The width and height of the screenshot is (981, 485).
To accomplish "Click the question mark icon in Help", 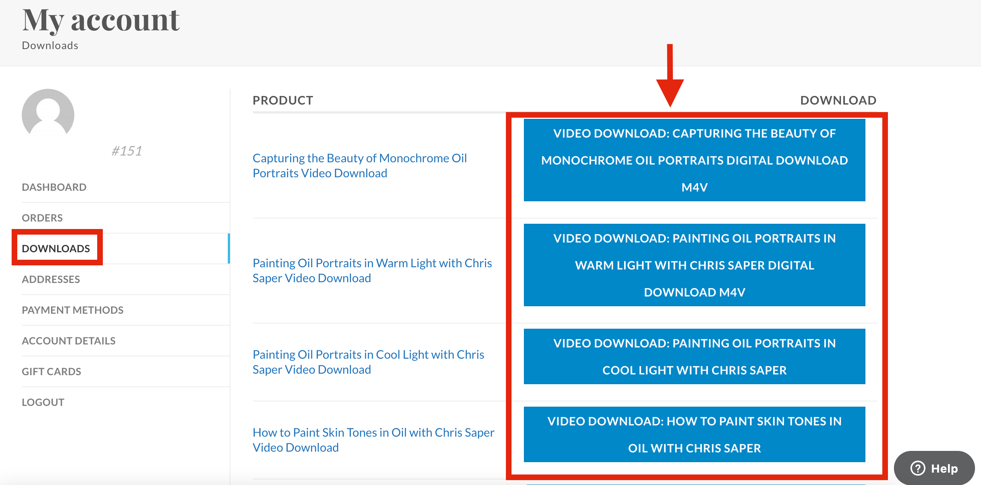I will click(918, 468).
